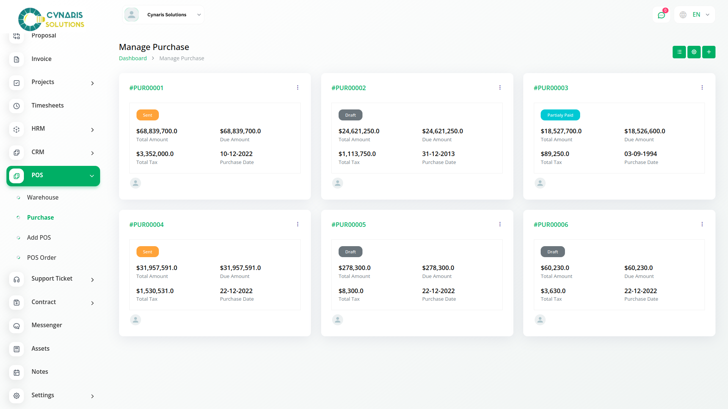Expand the Support Ticket menu
Image resolution: width=728 pixels, height=409 pixels.
click(x=53, y=279)
